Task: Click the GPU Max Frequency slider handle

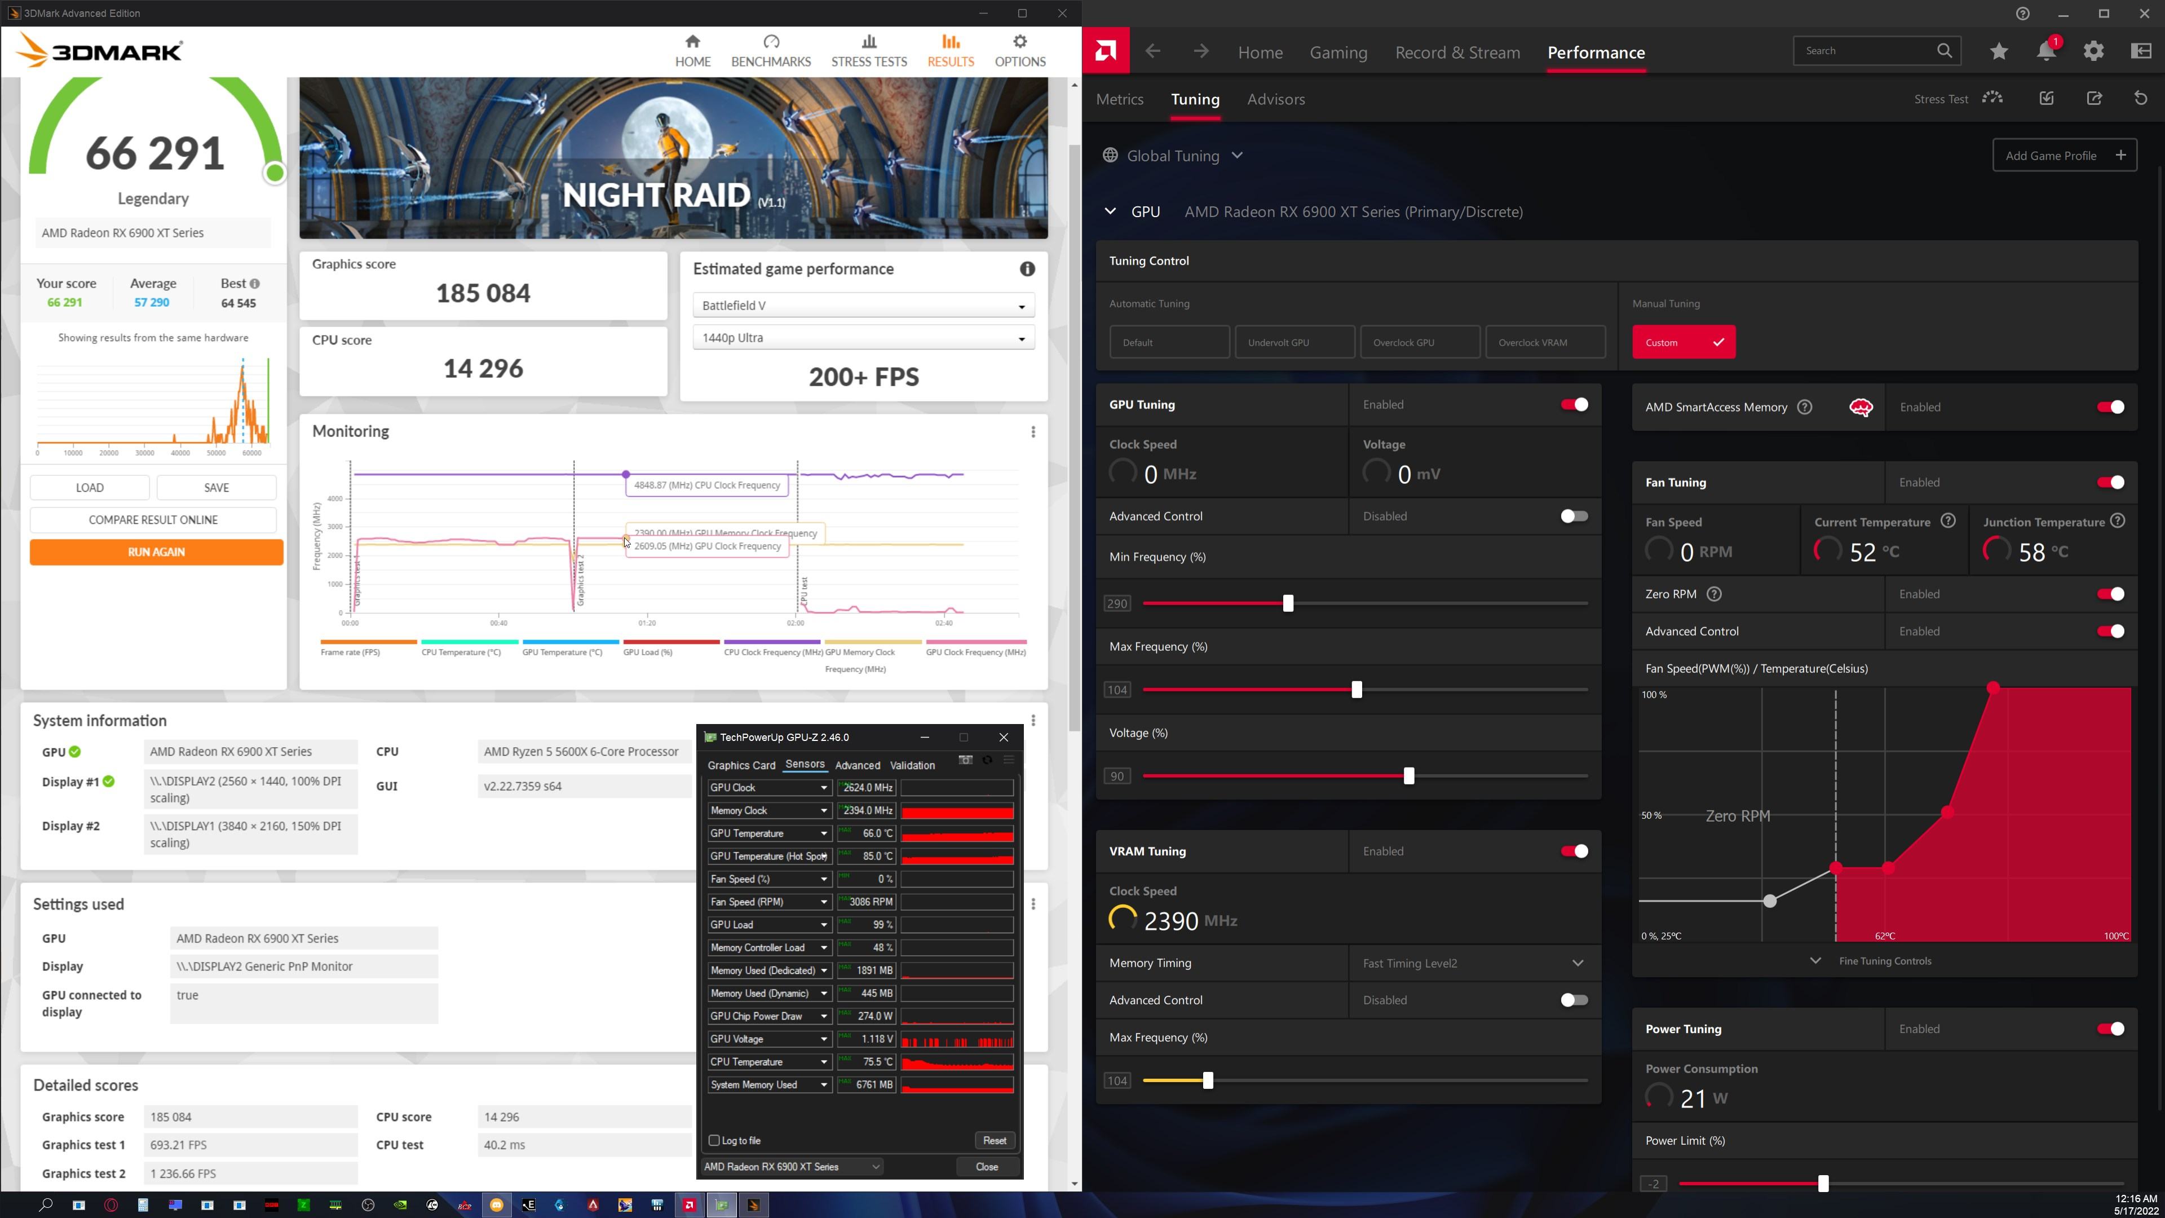Action: point(1357,690)
